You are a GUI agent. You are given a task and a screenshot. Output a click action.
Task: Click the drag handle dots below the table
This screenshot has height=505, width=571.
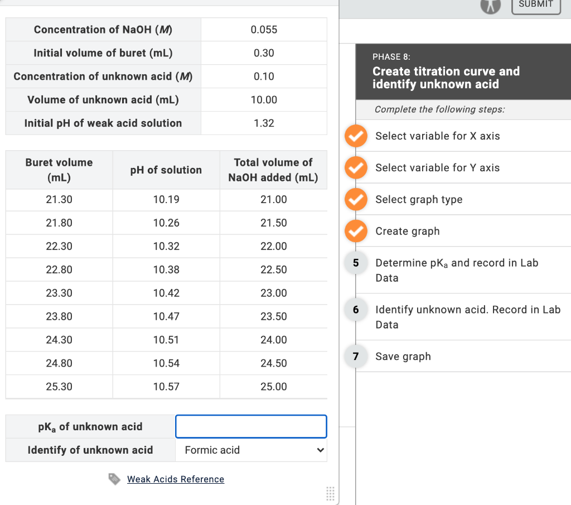(x=330, y=494)
